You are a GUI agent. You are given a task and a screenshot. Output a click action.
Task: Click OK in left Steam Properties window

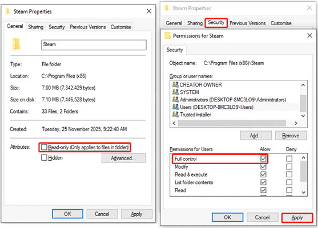[x=67, y=214]
